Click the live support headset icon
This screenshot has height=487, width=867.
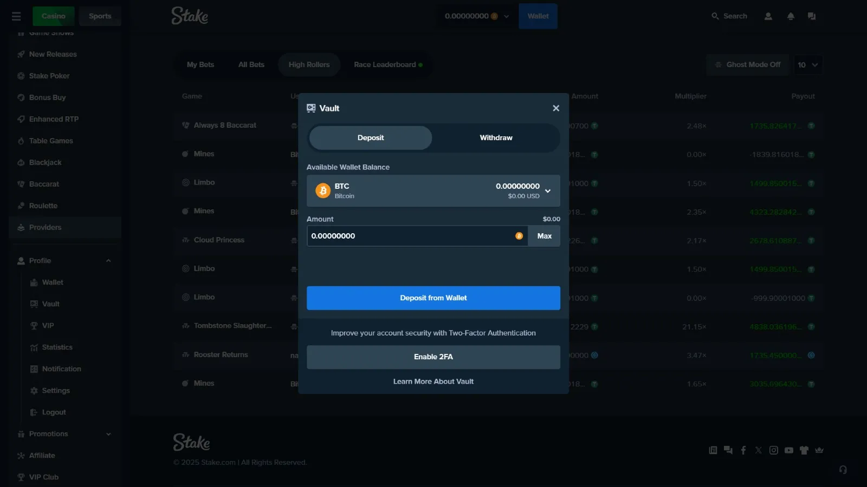tap(843, 470)
